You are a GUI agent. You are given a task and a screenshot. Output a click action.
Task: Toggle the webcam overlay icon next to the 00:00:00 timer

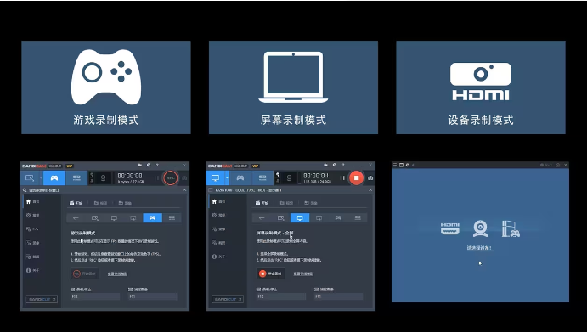tap(104, 178)
